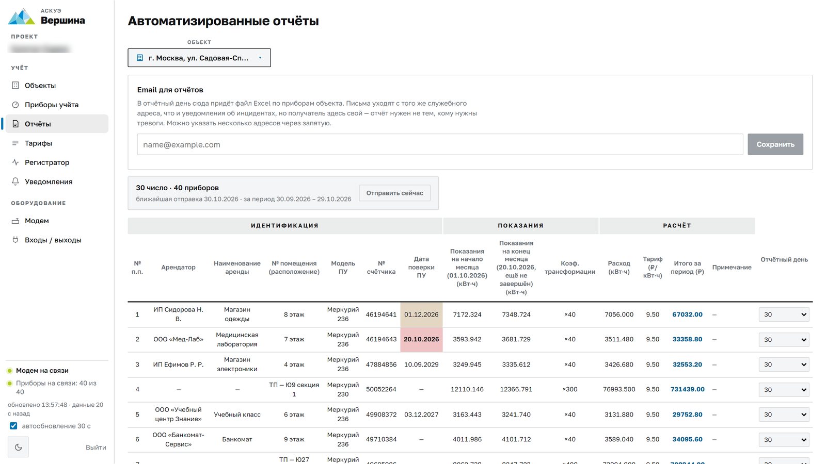
Task: Open report day dropdown for ООО «Мед-Лаб»
Action: [x=784, y=340]
